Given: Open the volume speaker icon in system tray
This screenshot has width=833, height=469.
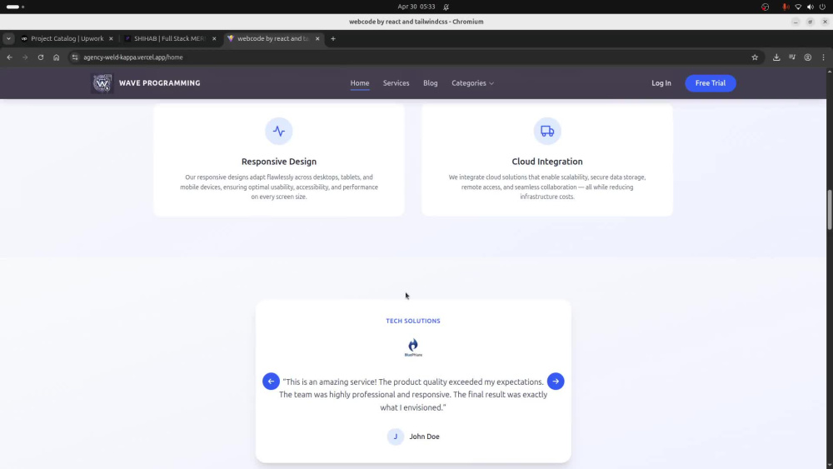Looking at the screenshot, I should (811, 7).
